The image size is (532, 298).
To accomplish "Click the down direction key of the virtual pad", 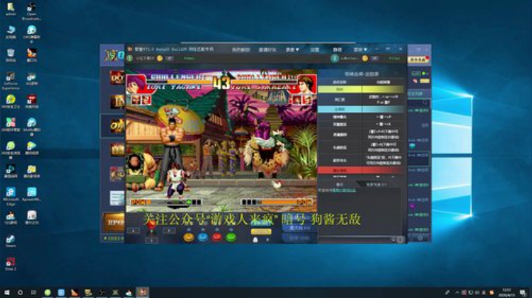I will click(151, 240).
